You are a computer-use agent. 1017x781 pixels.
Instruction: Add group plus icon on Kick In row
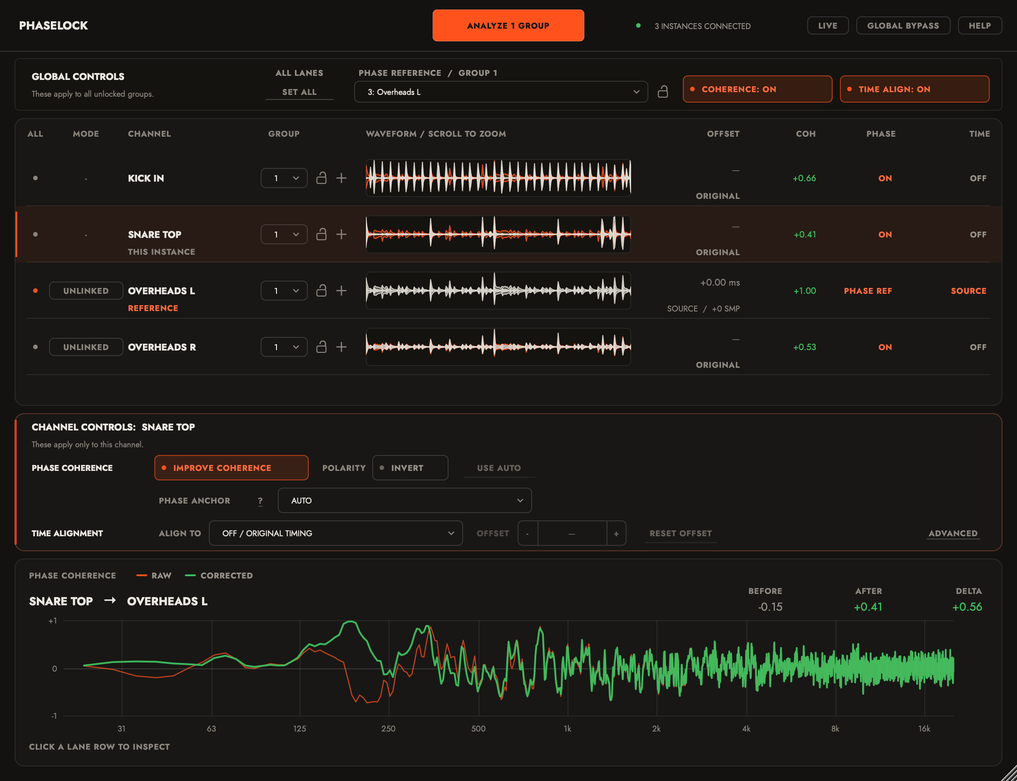341,178
